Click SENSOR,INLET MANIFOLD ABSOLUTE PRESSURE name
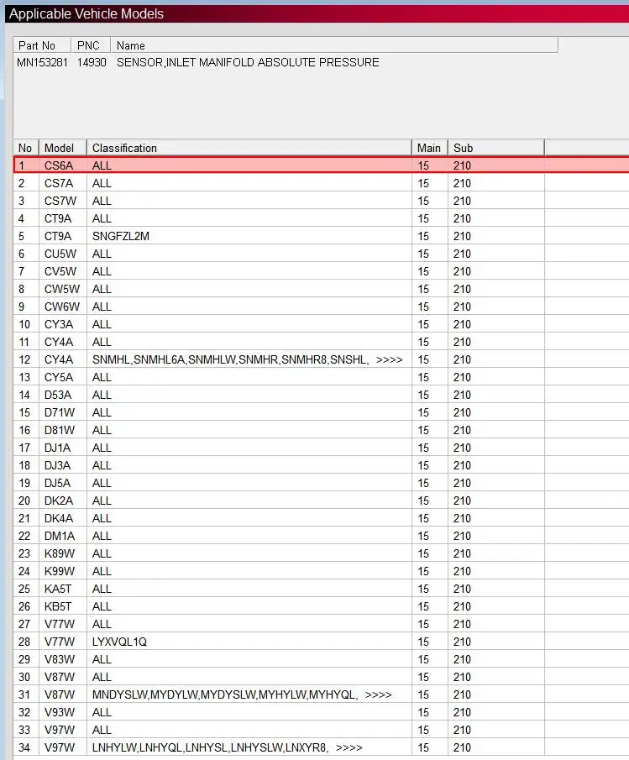The height and width of the screenshot is (760, 629). (248, 62)
